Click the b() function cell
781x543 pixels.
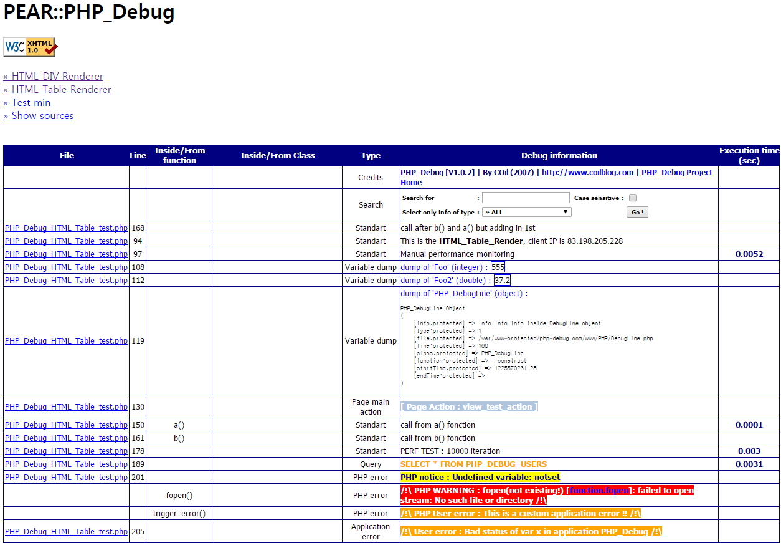pos(179,438)
